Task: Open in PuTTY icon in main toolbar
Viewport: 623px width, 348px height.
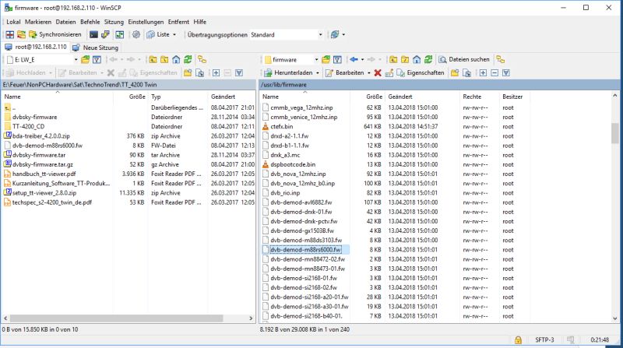Action: coord(105,34)
